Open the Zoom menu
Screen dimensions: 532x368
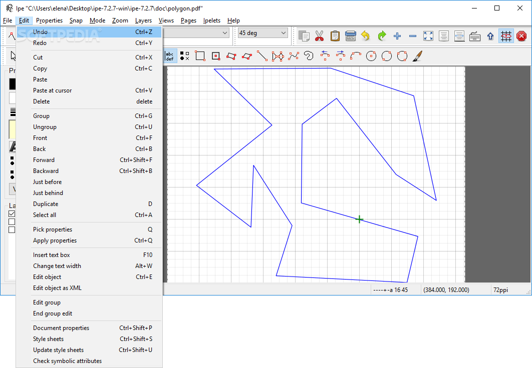(120, 20)
